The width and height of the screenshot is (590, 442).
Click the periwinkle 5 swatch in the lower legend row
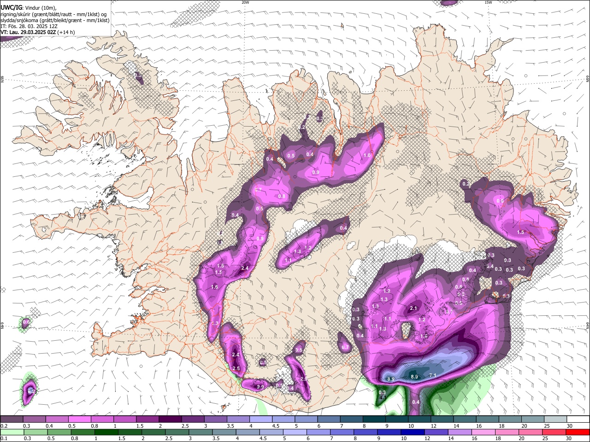pos(295,432)
